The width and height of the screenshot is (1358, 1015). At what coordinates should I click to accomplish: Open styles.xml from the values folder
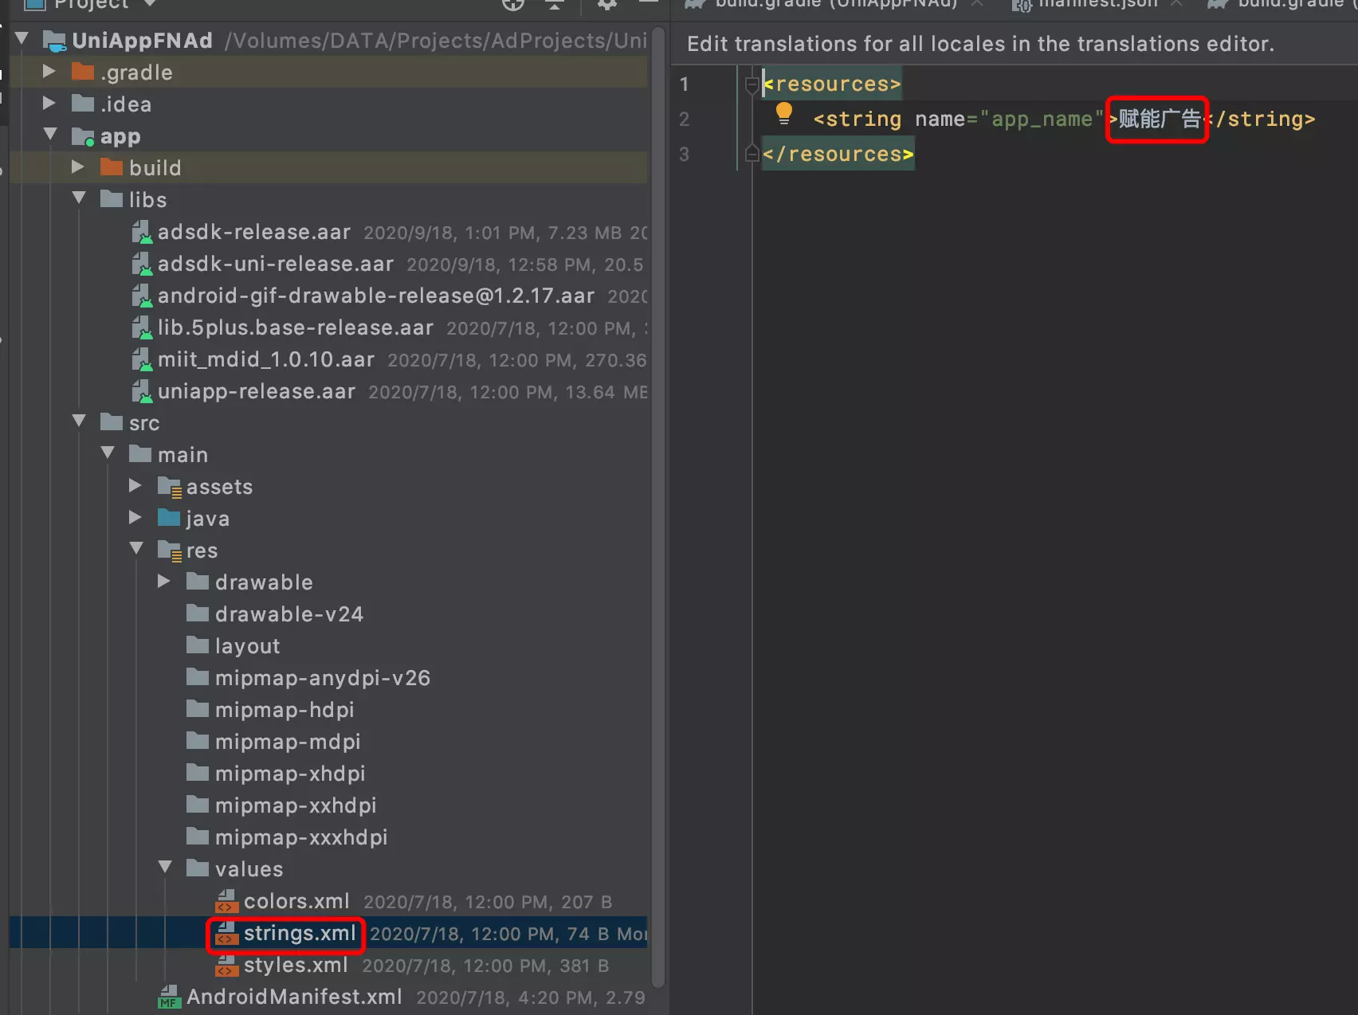(x=296, y=965)
